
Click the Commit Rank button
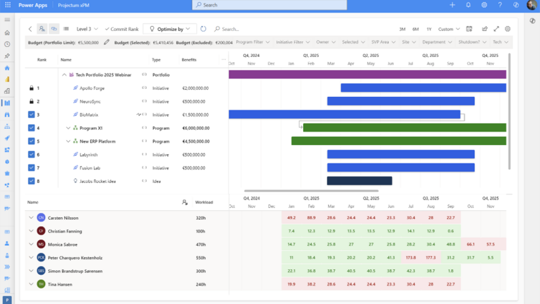point(122,29)
